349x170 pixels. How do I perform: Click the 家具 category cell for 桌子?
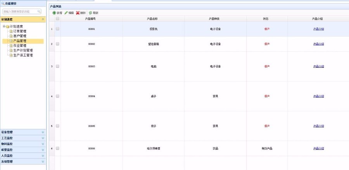[x=215, y=96]
